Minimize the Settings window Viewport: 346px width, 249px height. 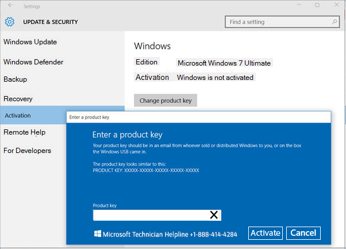tap(299, 5)
